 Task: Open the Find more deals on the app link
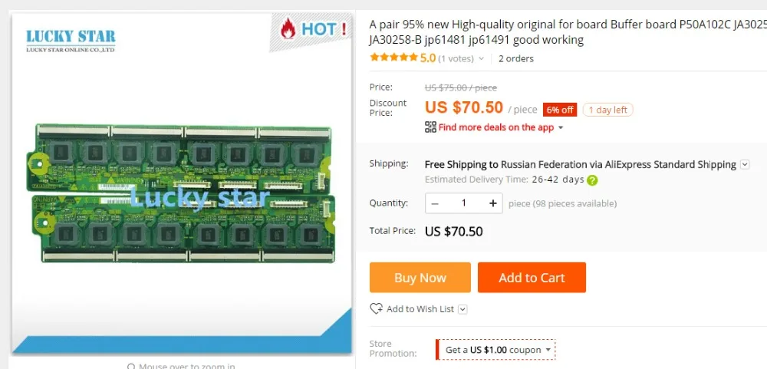(x=495, y=127)
